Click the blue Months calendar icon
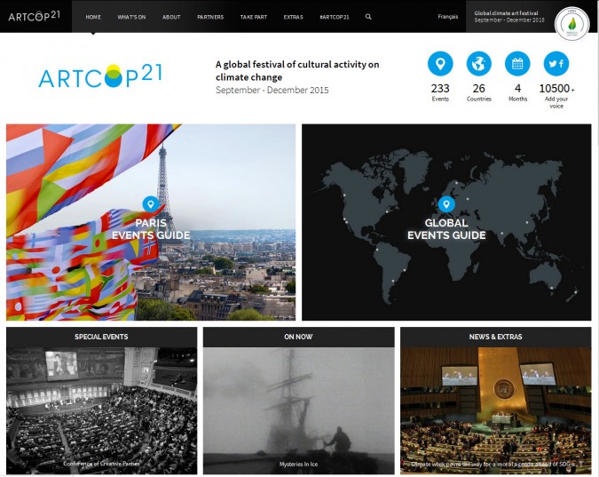The width and height of the screenshot is (599, 477). [x=517, y=63]
